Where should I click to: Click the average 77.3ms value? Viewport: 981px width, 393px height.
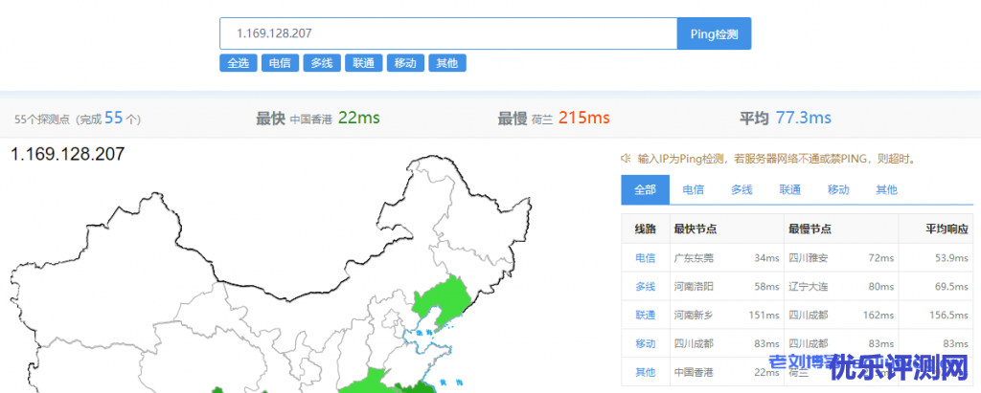(x=804, y=118)
